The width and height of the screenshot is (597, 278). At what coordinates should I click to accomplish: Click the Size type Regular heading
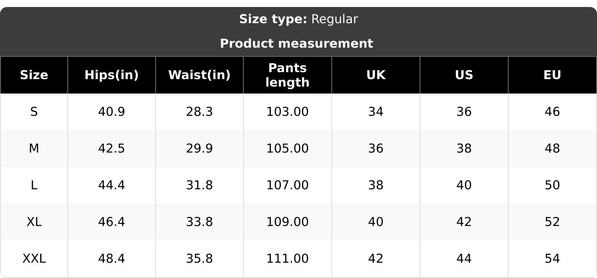click(x=298, y=19)
